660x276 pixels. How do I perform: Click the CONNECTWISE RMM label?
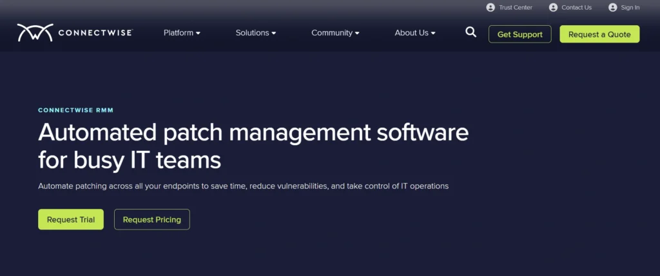[76, 110]
